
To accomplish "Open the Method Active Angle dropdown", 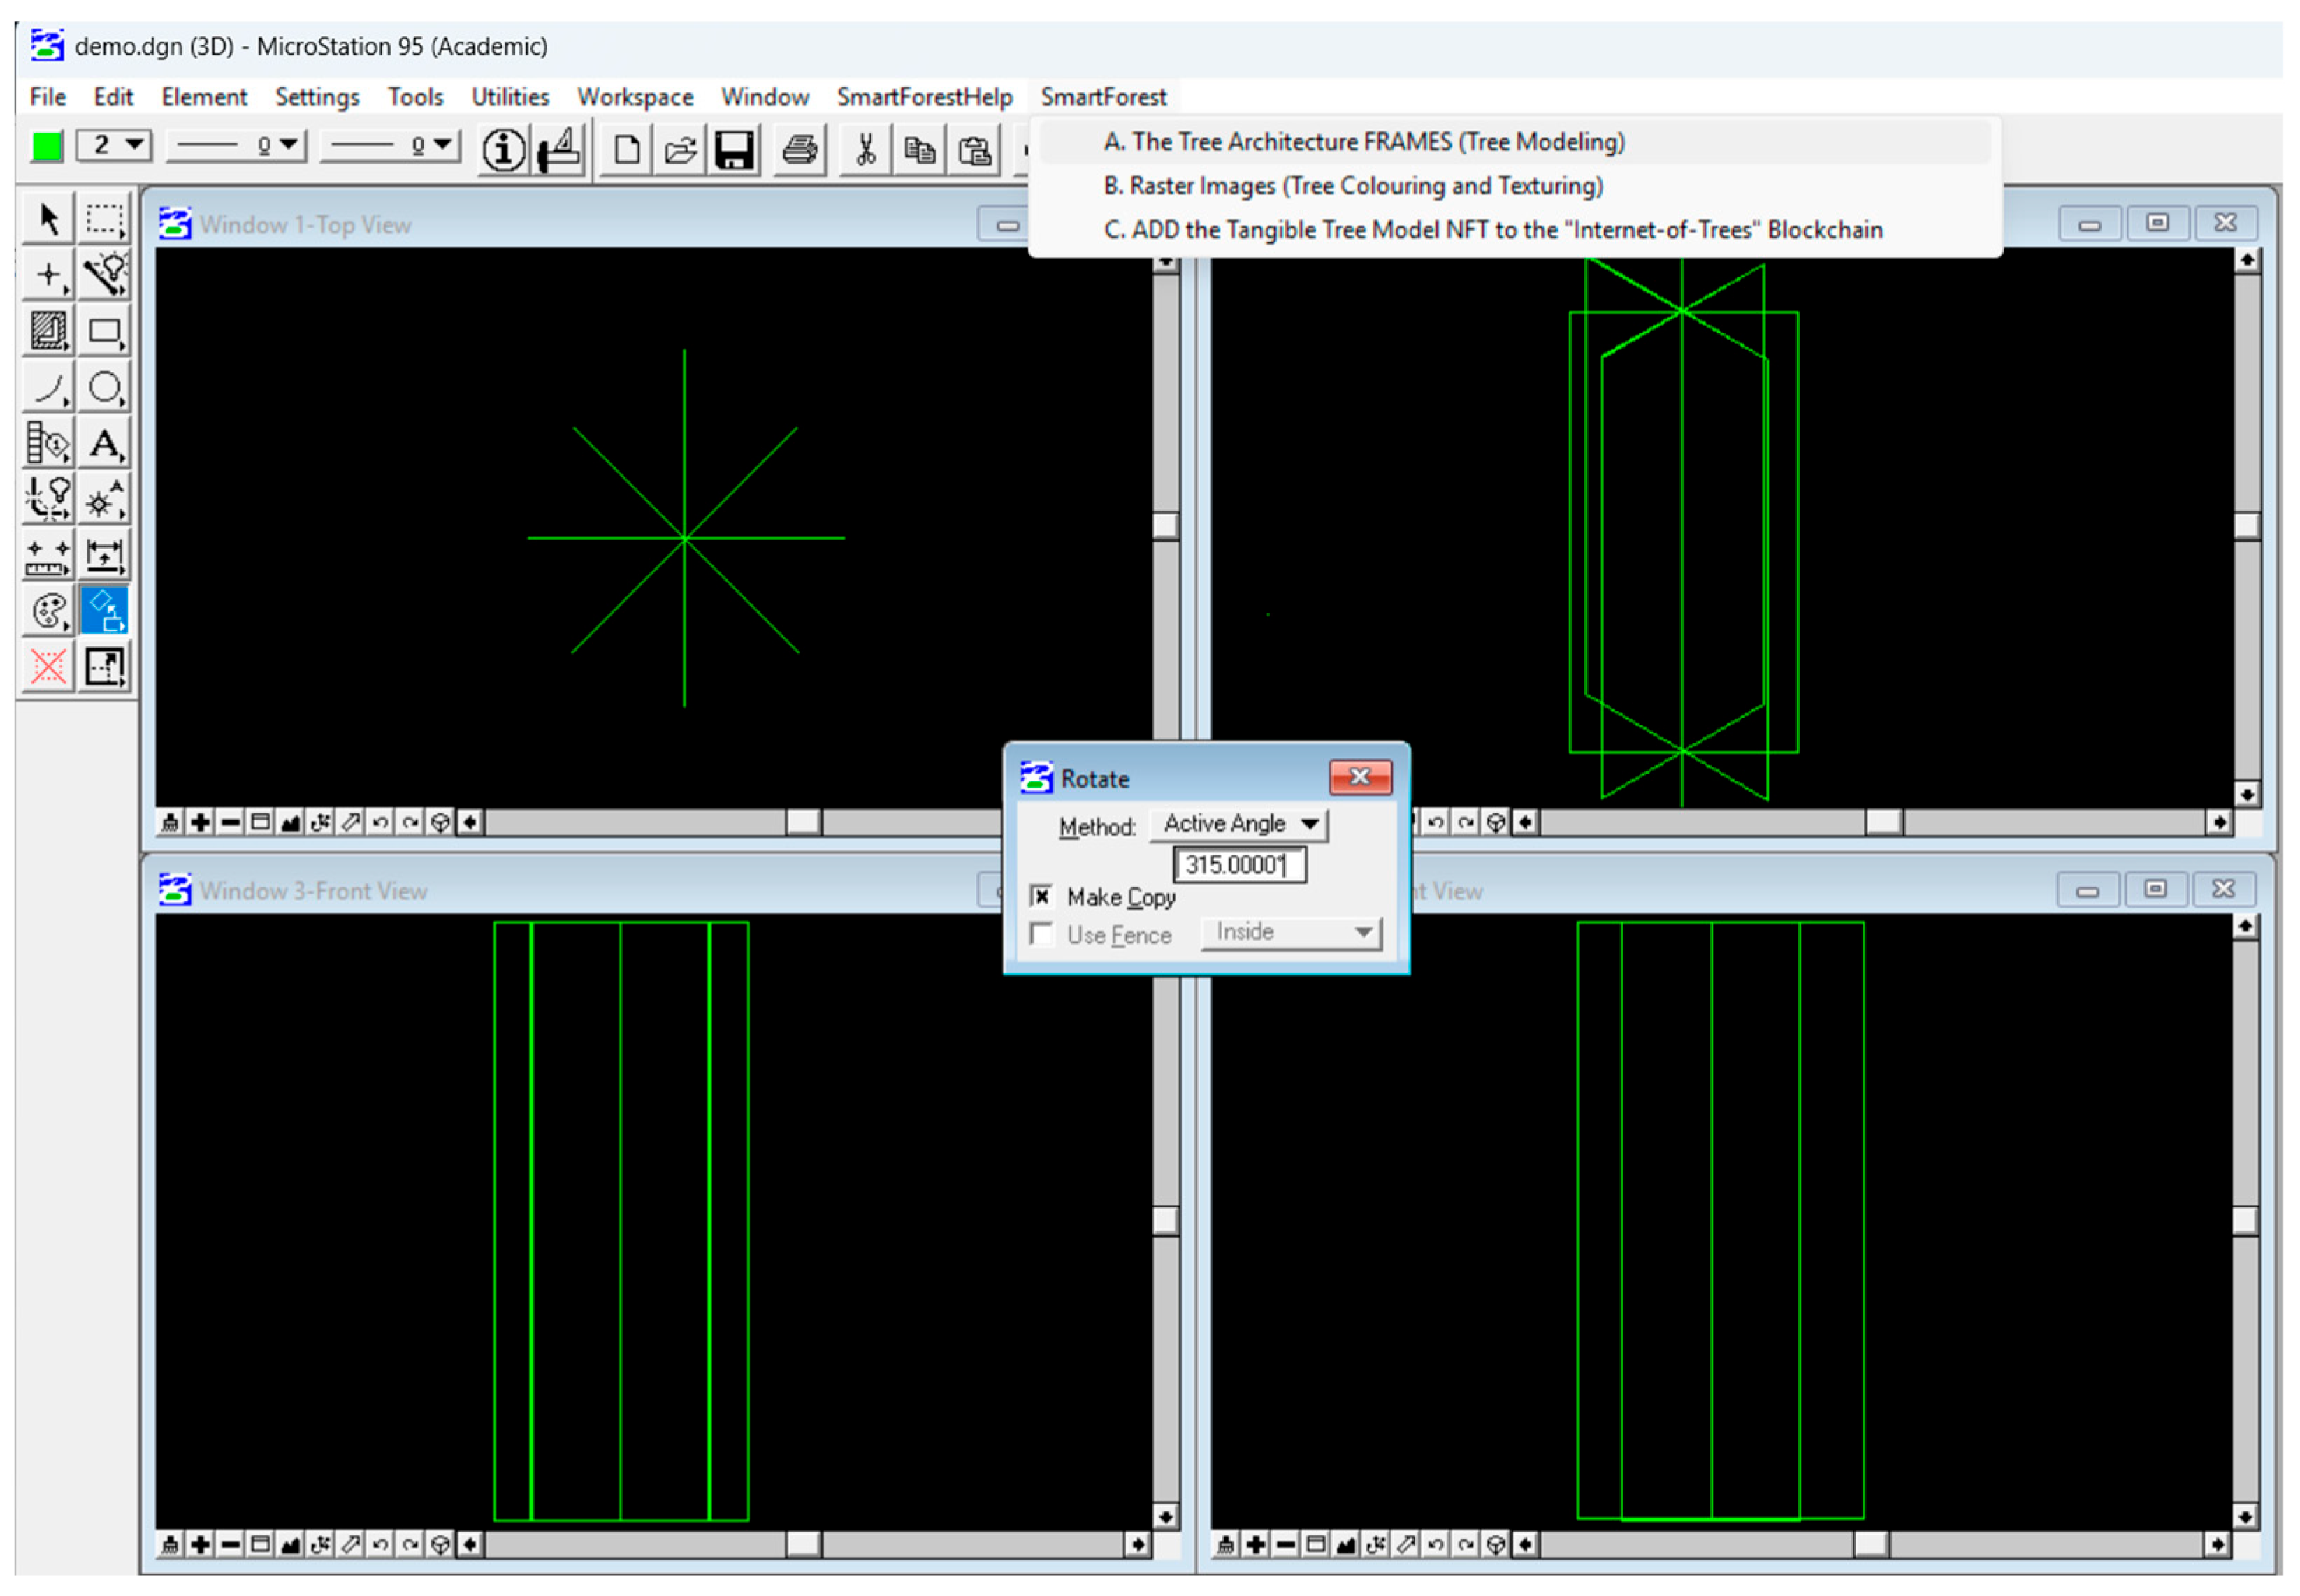I will coord(1239,824).
